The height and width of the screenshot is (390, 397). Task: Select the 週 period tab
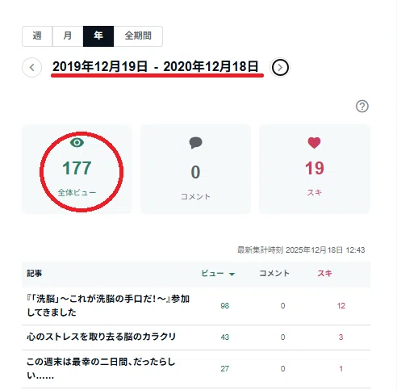tap(37, 36)
